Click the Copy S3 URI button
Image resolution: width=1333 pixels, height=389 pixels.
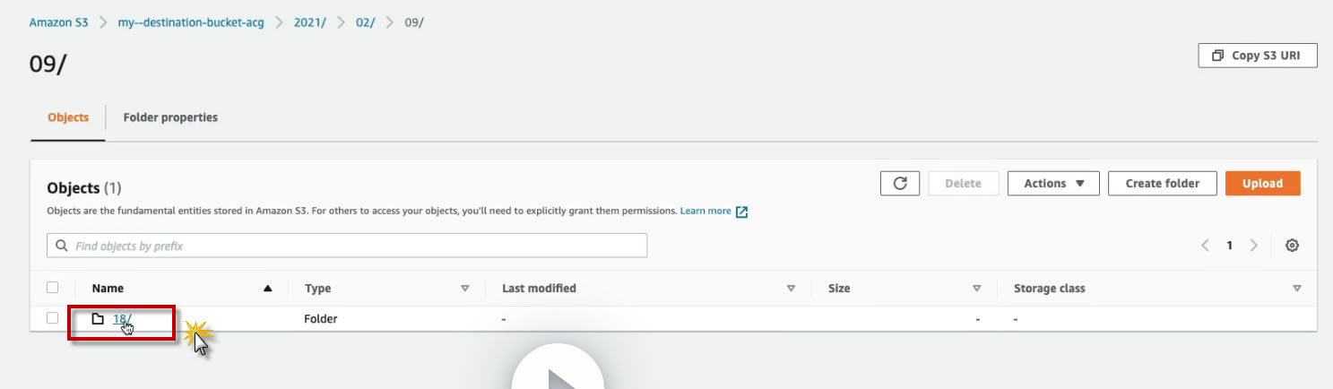pyautogui.click(x=1258, y=56)
